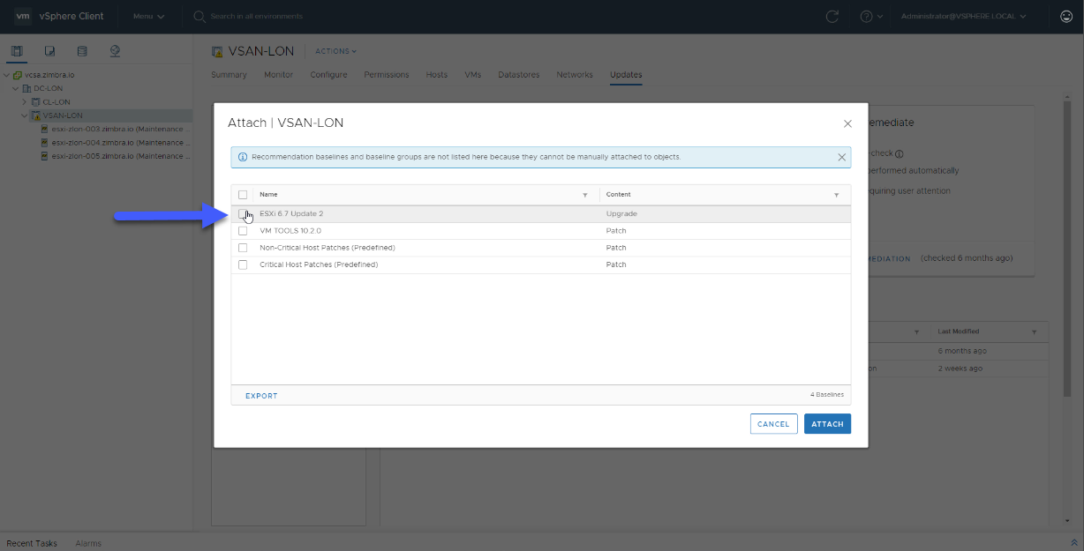The width and height of the screenshot is (1084, 551).
Task: Click the Upgrade content cell
Action: (x=621, y=213)
